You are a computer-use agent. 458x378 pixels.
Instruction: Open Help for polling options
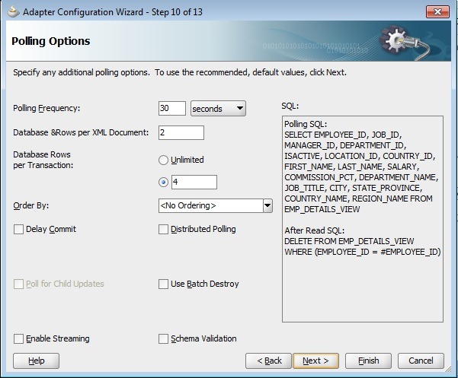click(x=37, y=361)
